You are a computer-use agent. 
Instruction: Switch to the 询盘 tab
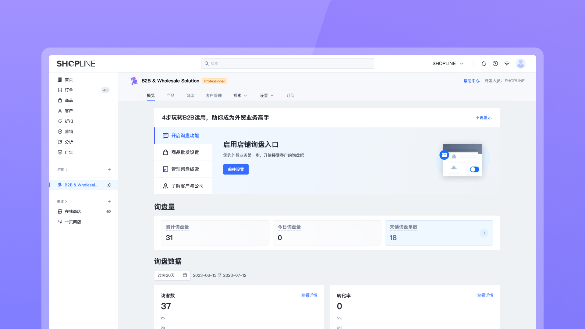(190, 96)
